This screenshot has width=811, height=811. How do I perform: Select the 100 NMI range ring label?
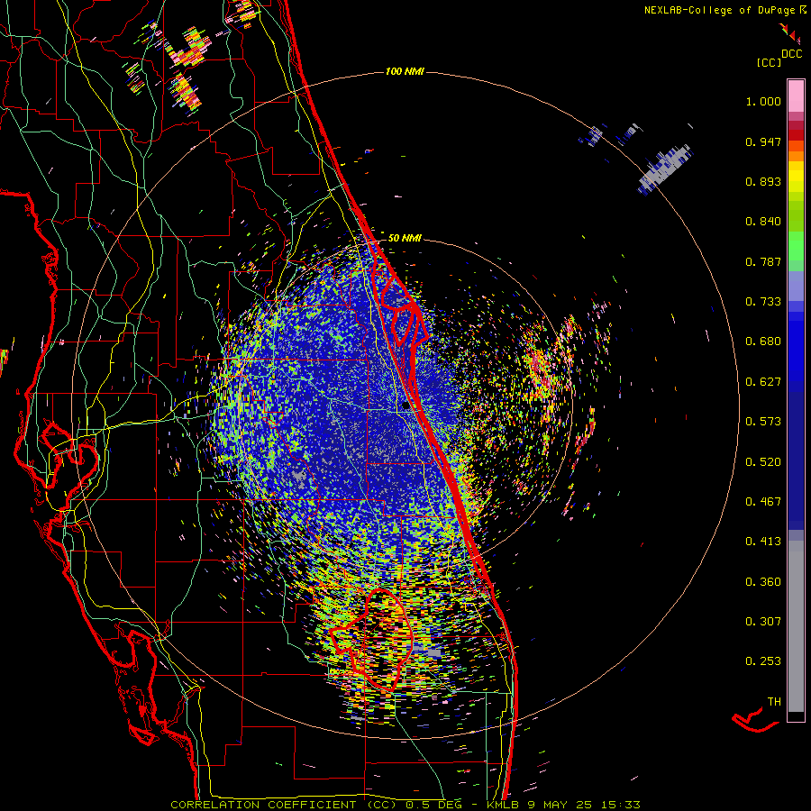pos(405,71)
